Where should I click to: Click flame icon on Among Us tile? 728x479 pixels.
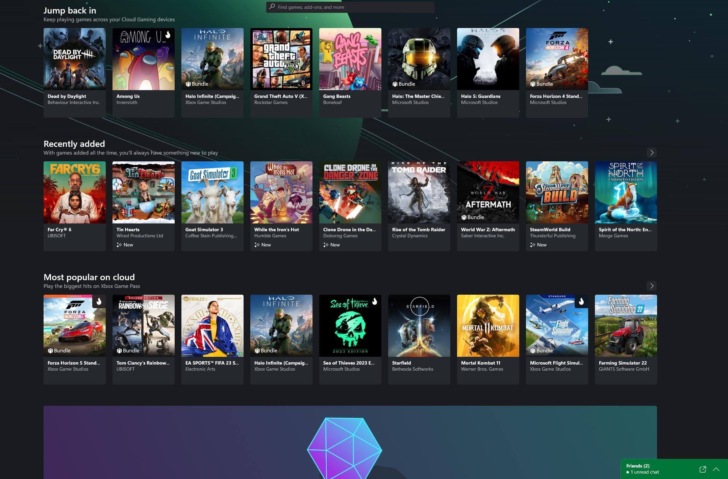pyautogui.click(x=168, y=34)
